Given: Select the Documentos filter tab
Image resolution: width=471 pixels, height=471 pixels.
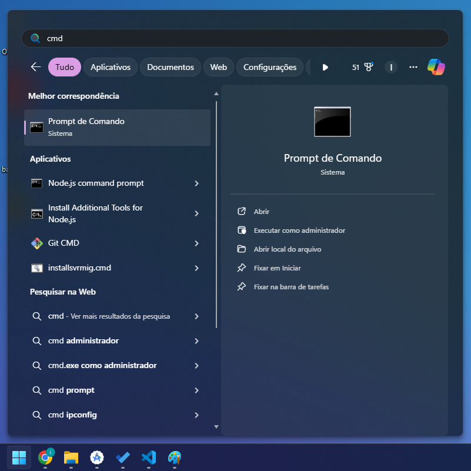Looking at the screenshot, I should (x=171, y=67).
